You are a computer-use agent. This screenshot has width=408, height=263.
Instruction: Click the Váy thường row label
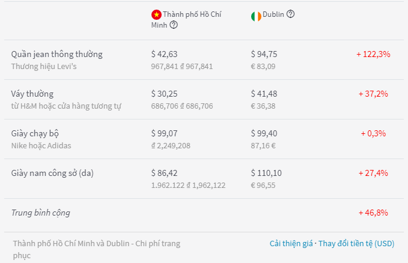pos(32,94)
